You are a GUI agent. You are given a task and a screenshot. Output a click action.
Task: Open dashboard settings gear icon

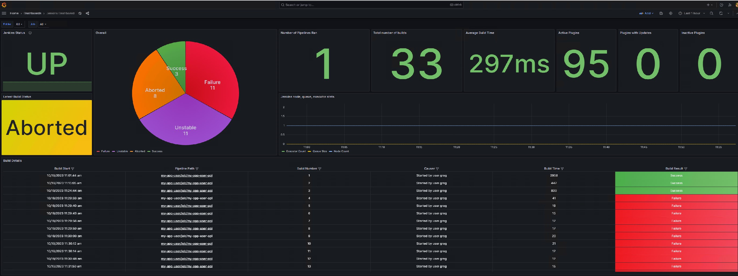click(x=671, y=13)
